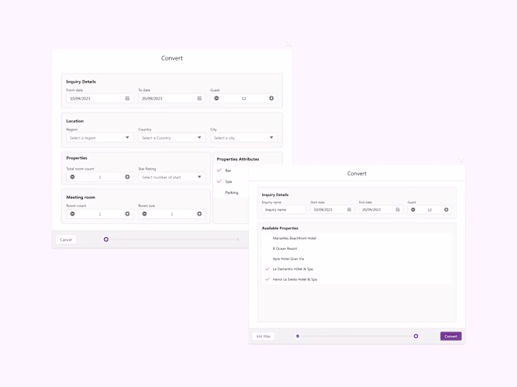This screenshot has height=387, width=517.
Task: Open the From date calendar picker icon
Action: pyautogui.click(x=127, y=98)
